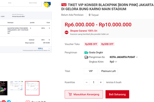Click the red Mall badge
This screenshot has width=154, height=102.
(x=64, y=5)
